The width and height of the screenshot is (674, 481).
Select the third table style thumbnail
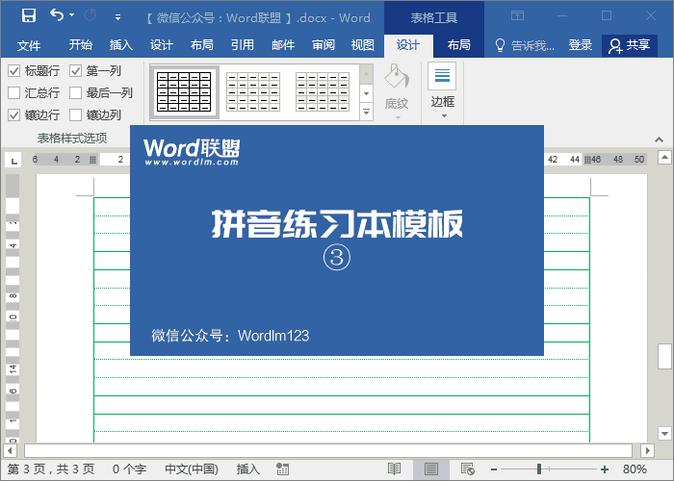pyautogui.click(x=323, y=92)
